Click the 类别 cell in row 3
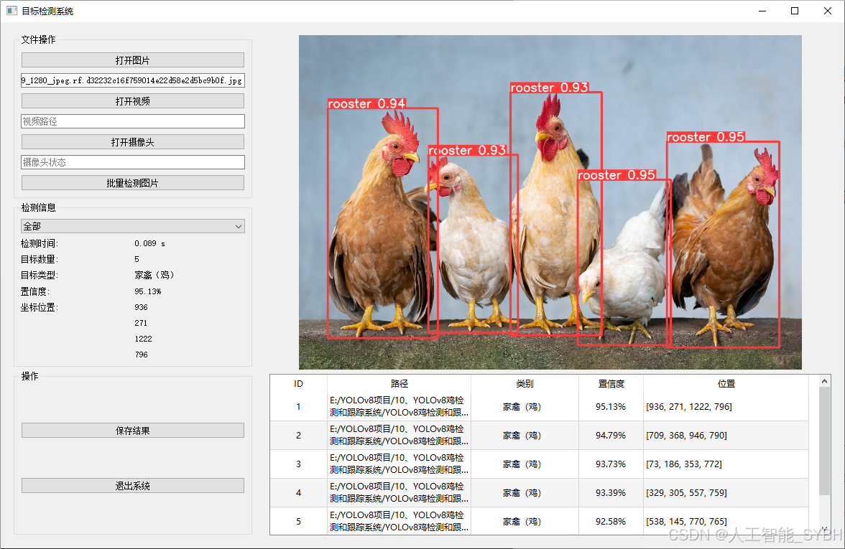845x549 pixels. (x=525, y=464)
